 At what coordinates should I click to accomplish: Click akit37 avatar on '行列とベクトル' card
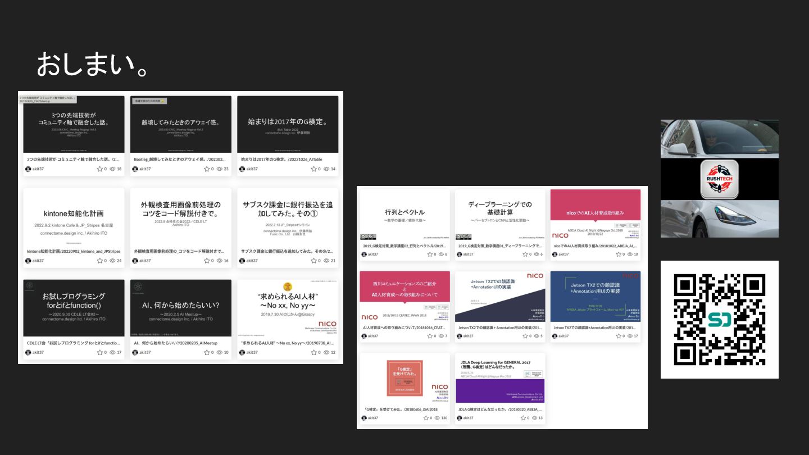click(x=364, y=254)
